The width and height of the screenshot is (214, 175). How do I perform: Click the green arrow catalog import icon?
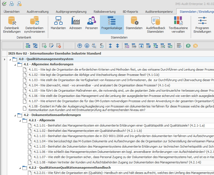156,46
